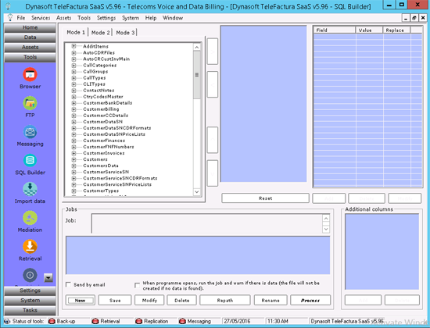Expand the CustomerFinances tree node

(73, 141)
